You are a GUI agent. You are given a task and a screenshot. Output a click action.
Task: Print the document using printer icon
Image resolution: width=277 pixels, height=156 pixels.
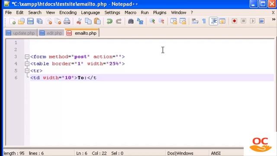pos(67,21)
